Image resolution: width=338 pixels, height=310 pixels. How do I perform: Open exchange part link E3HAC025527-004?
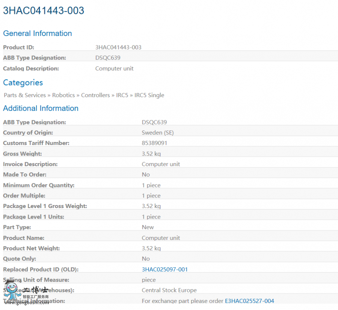(x=249, y=301)
